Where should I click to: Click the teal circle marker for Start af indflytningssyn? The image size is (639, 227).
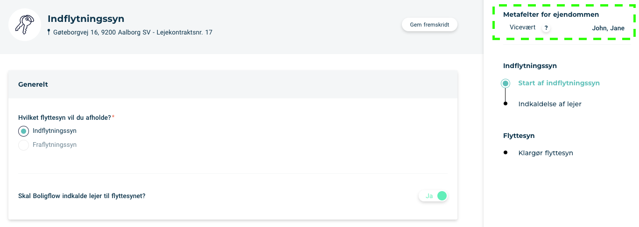click(x=506, y=83)
